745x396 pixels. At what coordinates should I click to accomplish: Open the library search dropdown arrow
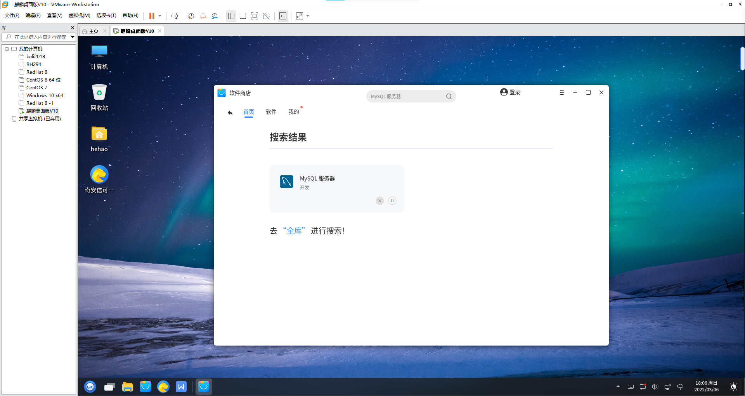[x=73, y=37]
